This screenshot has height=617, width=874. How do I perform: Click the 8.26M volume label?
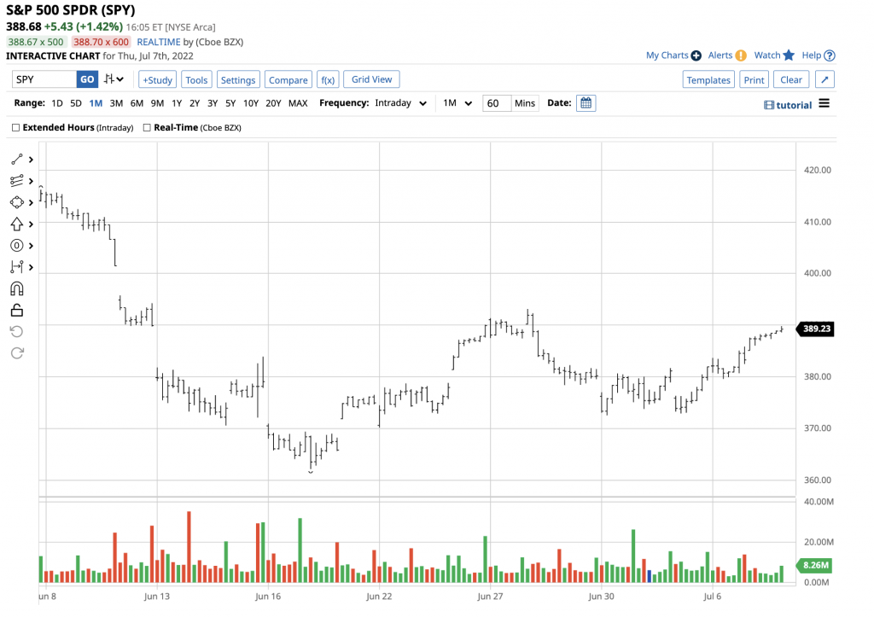pos(815,565)
